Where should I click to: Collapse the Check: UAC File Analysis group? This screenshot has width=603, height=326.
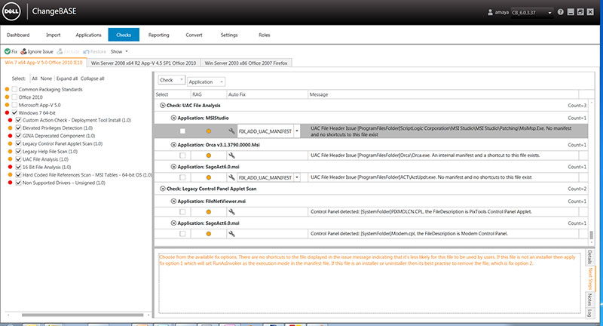(x=162, y=105)
